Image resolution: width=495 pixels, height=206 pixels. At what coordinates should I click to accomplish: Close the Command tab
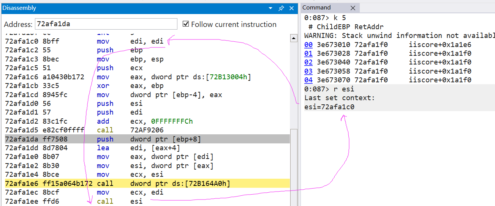tap(353, 8)
